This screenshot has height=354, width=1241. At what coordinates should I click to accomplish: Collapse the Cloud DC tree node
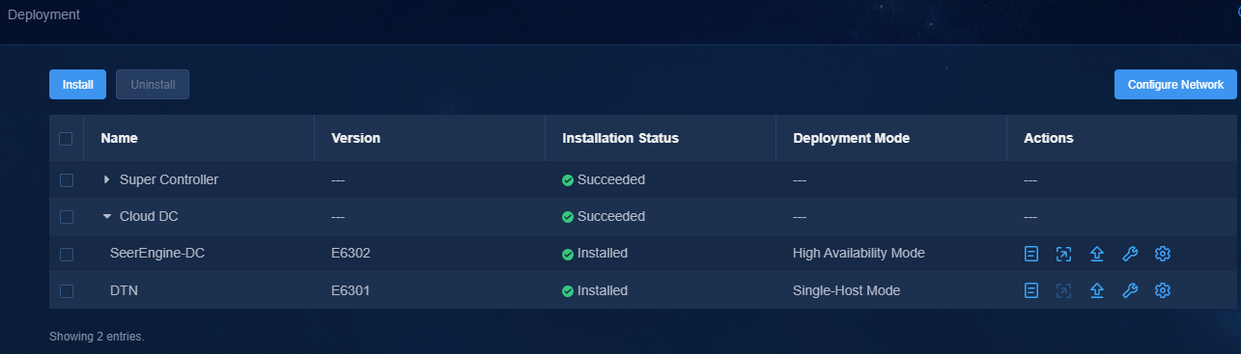point(107,217)
